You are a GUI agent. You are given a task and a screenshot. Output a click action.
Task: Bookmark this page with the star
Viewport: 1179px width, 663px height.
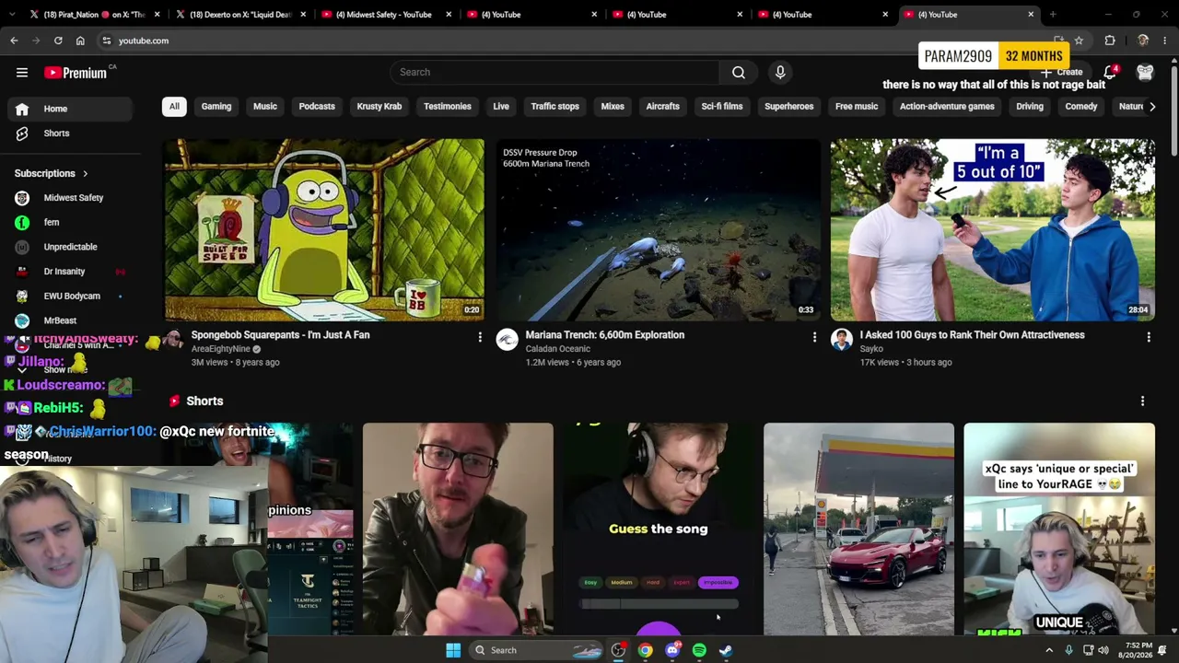pos(1079,41)
